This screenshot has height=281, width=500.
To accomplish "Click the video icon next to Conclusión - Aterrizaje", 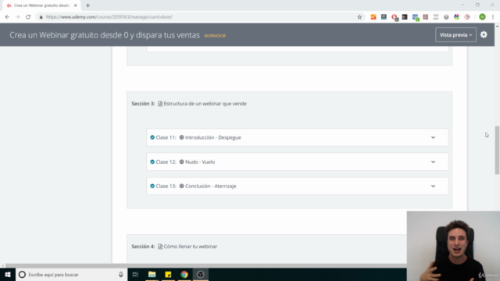I will pyautogui.click(x=182, y=186).
